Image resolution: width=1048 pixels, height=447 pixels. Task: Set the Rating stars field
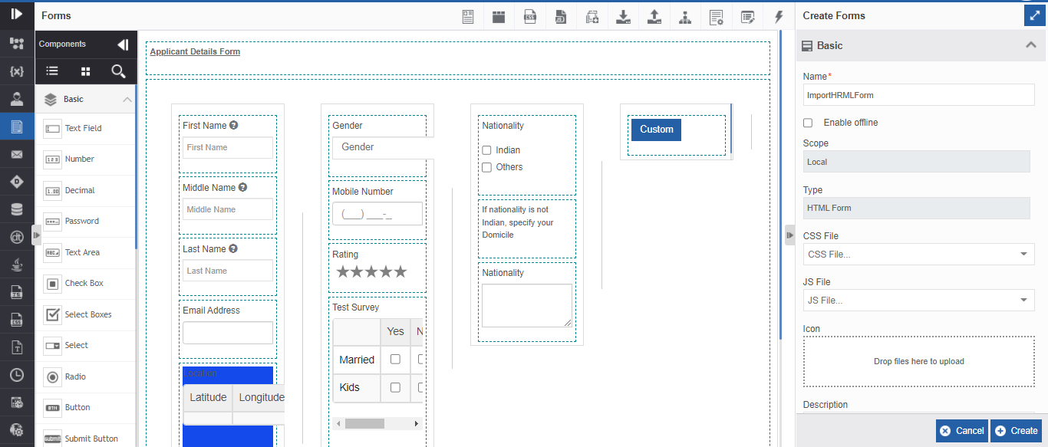(x=371, y=271)
